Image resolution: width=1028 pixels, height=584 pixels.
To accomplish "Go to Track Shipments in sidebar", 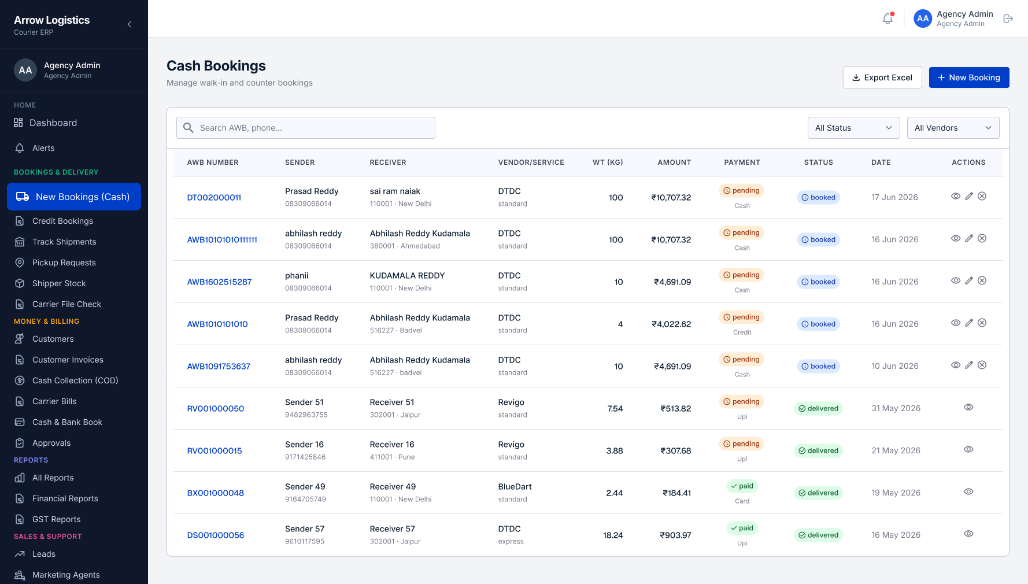I will click(x=64, y=242).
